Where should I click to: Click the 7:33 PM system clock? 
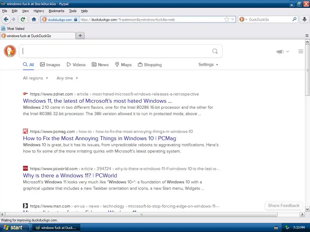(299, 228)
